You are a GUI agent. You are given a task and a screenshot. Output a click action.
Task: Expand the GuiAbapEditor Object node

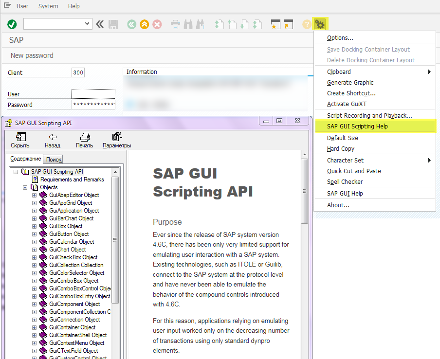pos(34,195)
